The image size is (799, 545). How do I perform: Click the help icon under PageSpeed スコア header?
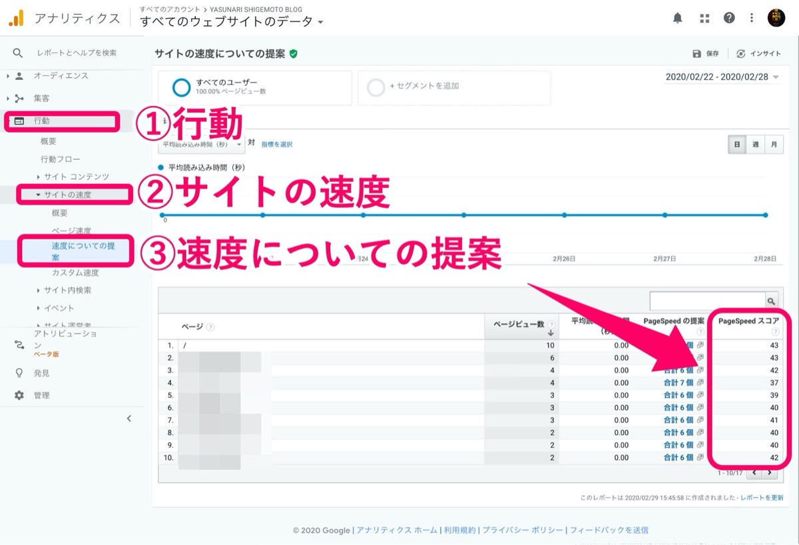point(775,332)
